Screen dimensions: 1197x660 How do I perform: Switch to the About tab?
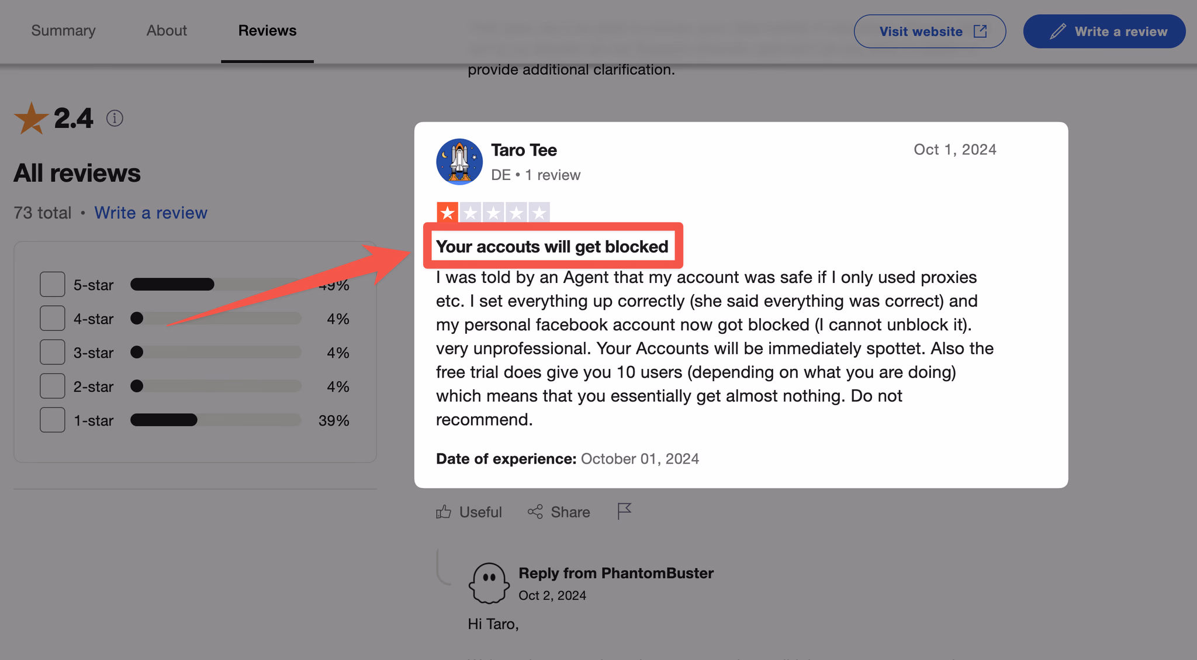pyautogui.click(x=167, y=30)
